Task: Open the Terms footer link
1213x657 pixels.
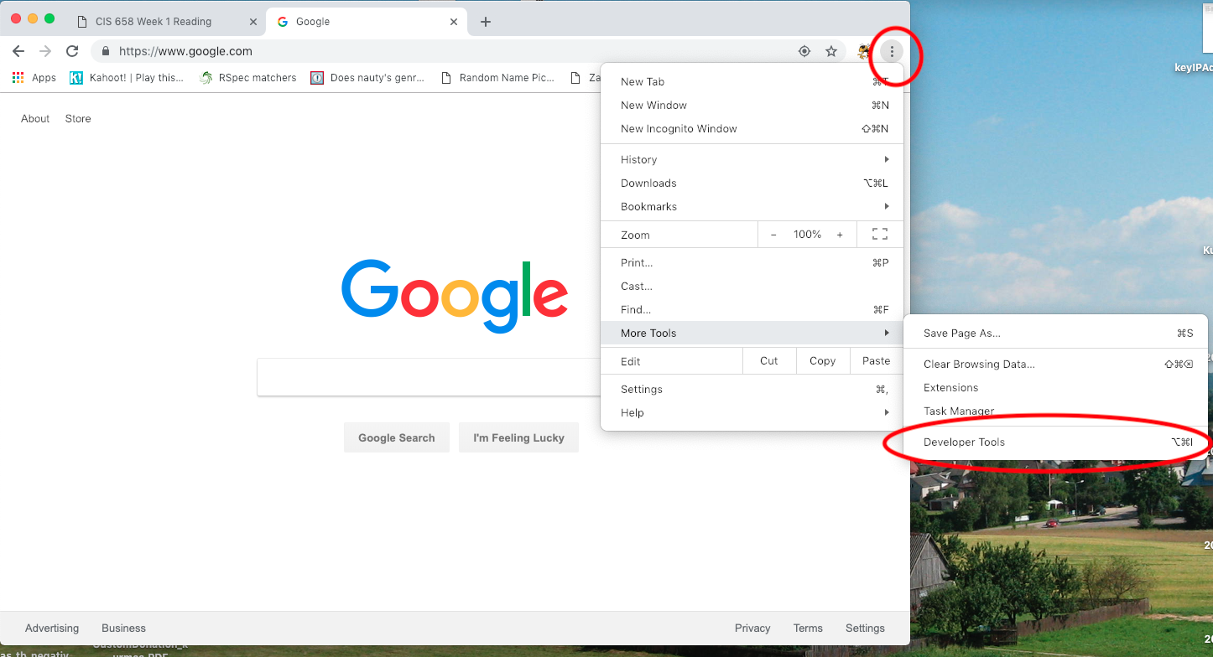Action: point(808,628)
